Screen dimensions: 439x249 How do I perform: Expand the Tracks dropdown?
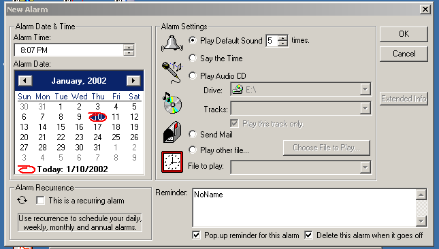[x=365, y=108]
